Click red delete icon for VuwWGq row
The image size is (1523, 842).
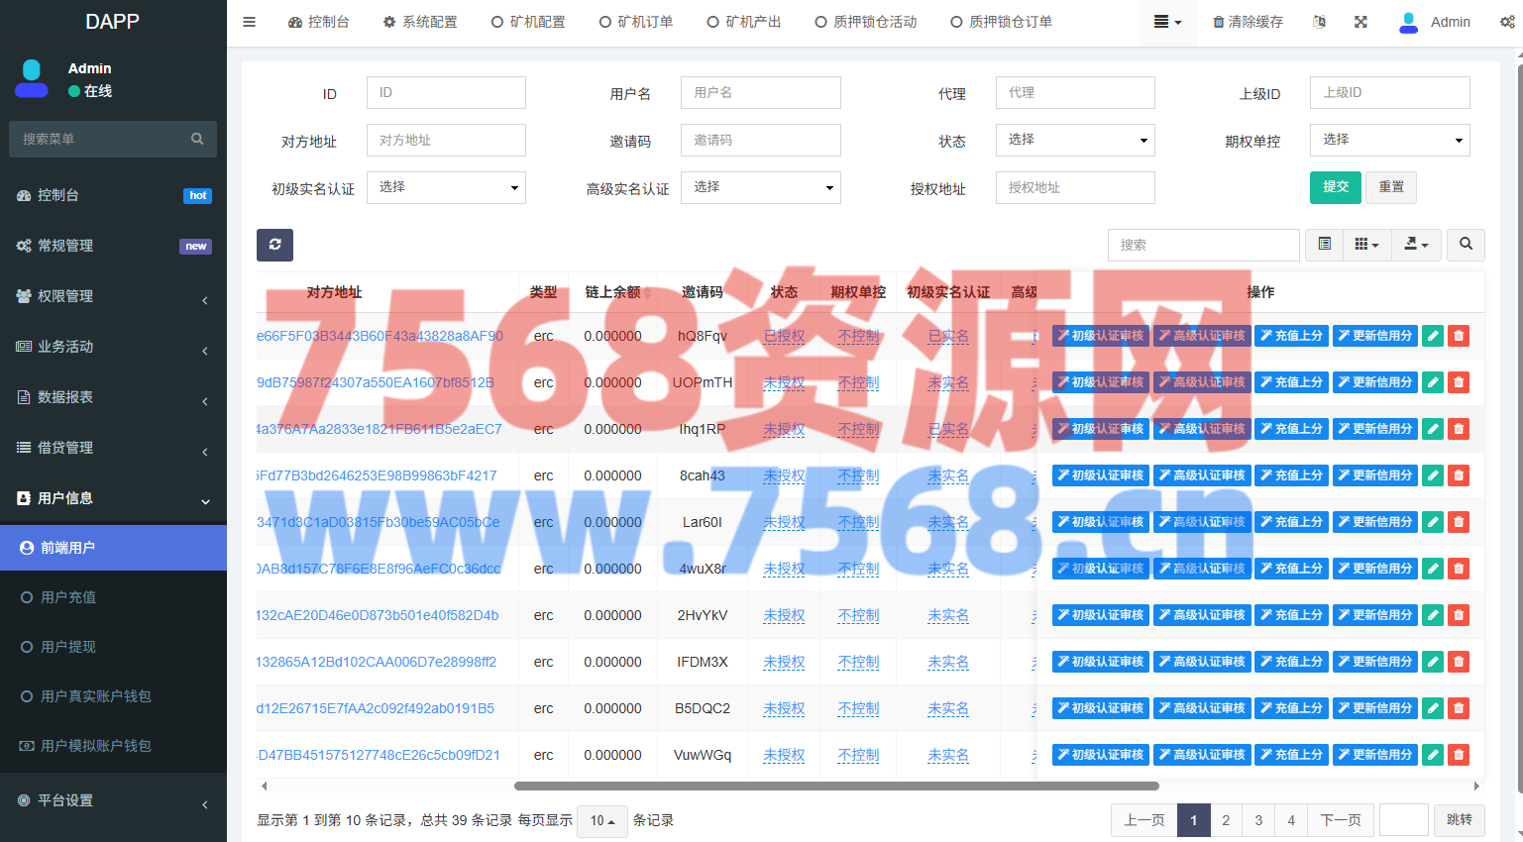click(x=1459, y=755)
